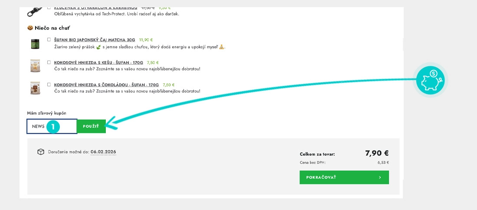477x210 pixels.
Task: Open the Šufan Bio Japonský čaj Matcha link
Action: 95,40
